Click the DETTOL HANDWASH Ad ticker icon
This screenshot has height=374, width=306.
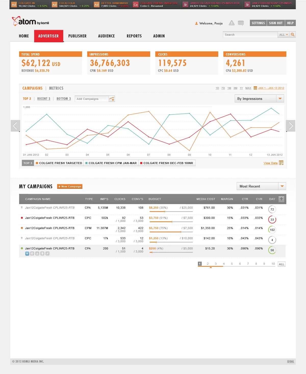click(96, 5)
